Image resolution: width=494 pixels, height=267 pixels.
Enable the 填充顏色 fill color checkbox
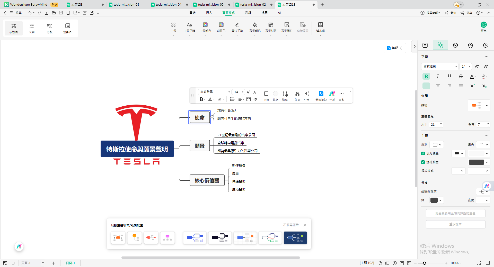(x=423, y=153)
